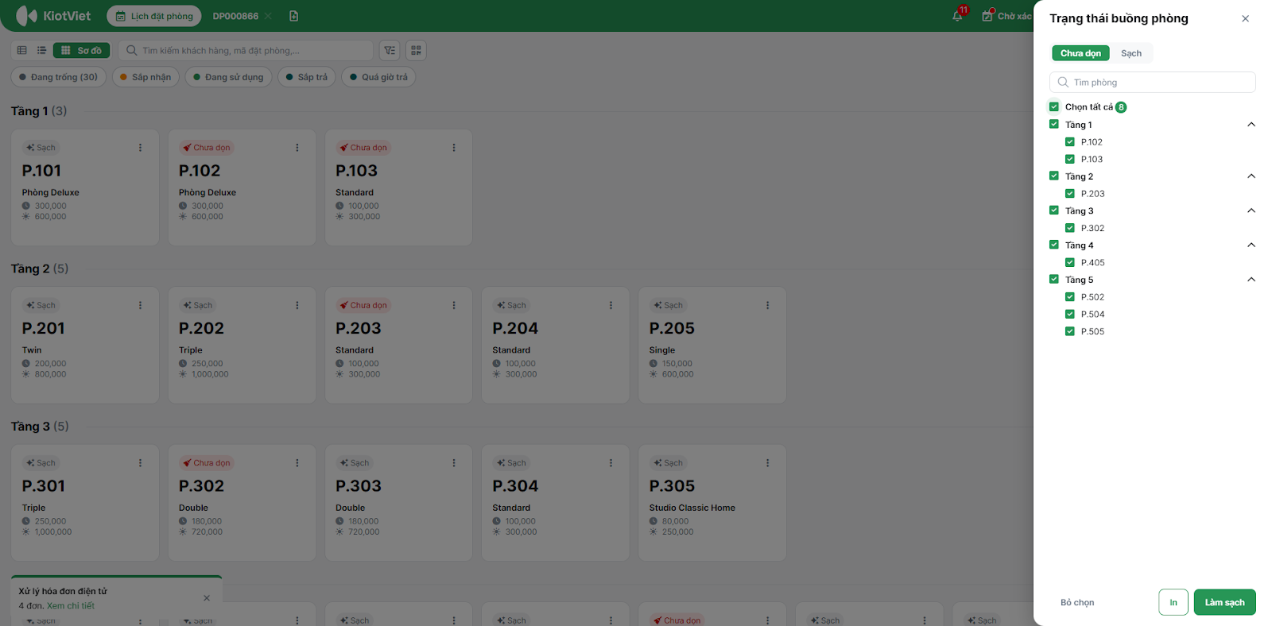
Task: Close the Trạng thái buồng phòng panel
Action: (x=1245, y=18)
